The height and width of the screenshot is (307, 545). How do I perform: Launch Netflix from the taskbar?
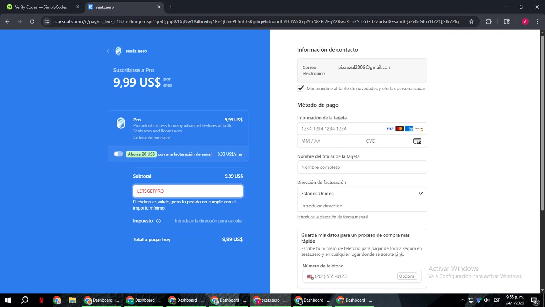(x=41, y=300)
